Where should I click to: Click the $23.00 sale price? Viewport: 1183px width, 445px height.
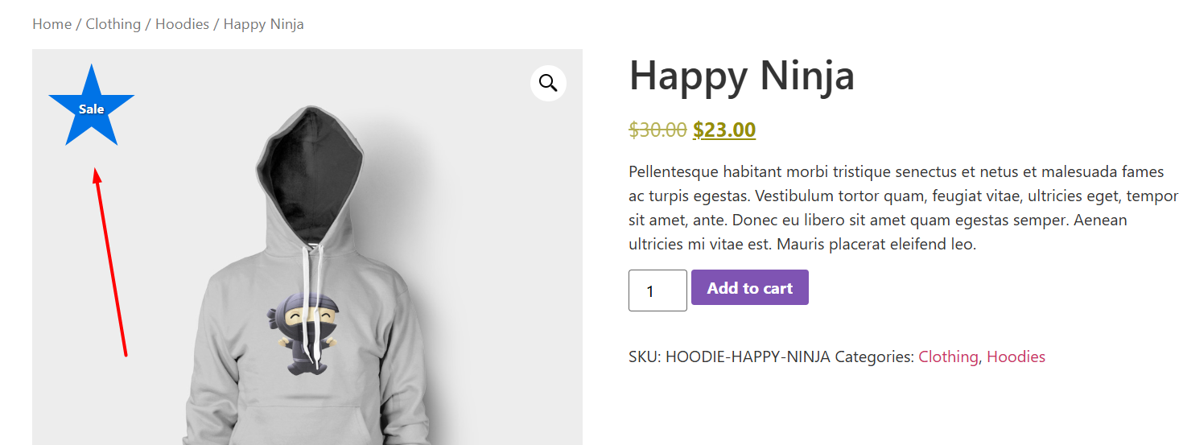pyautogui.click(x=724, y=130)
